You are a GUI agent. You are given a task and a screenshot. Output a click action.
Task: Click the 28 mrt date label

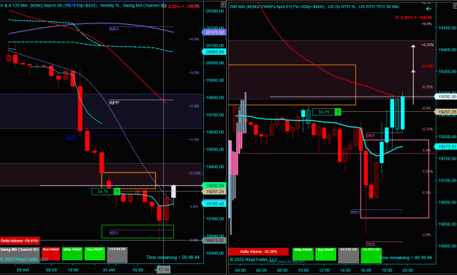pos(23,270)
